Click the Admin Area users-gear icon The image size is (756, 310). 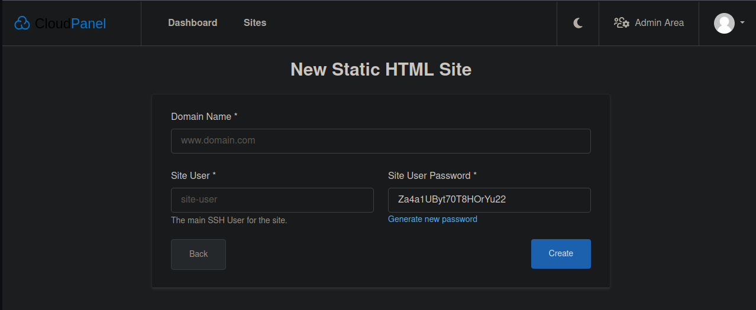(621, 23)
